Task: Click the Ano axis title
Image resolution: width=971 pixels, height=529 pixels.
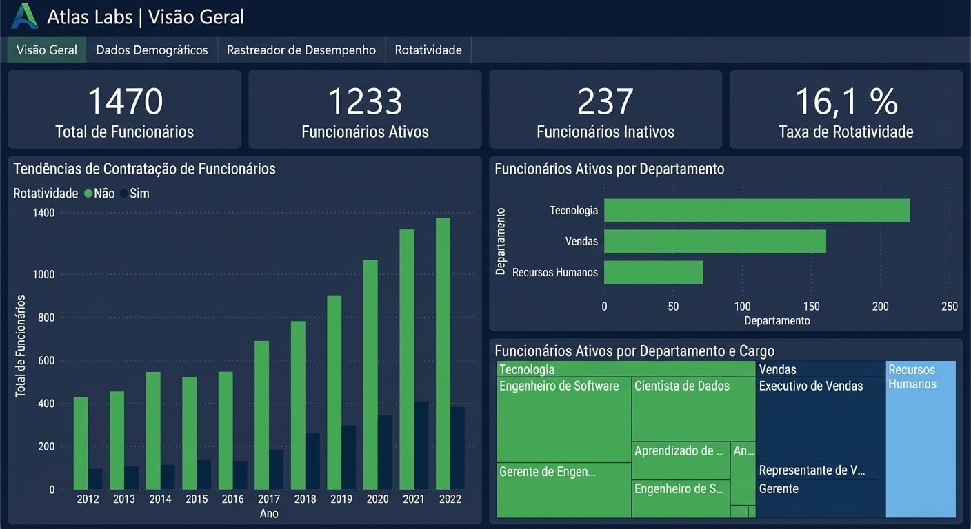Action: click(269, 514)
